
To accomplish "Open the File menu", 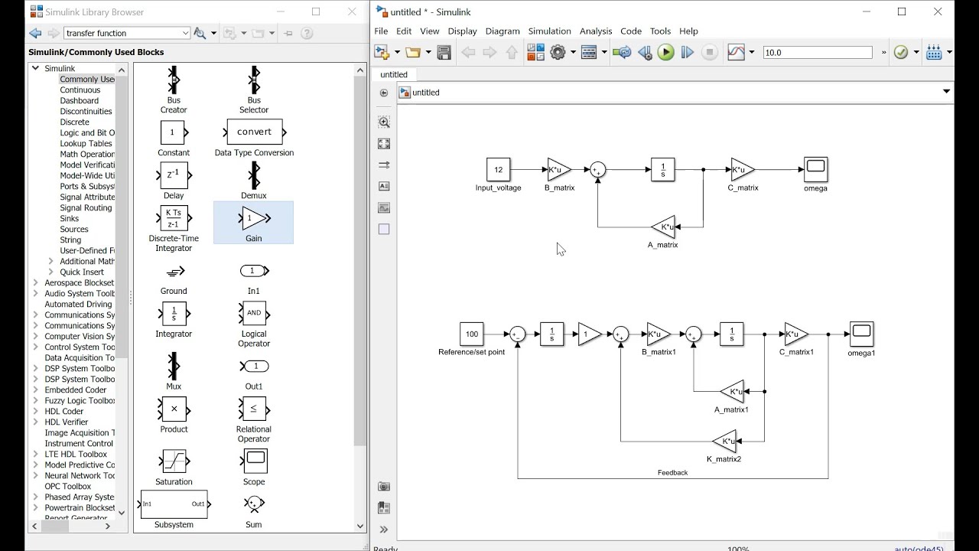I will point(381,31).
